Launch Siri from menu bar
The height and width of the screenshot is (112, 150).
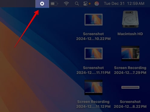(97, 4)
